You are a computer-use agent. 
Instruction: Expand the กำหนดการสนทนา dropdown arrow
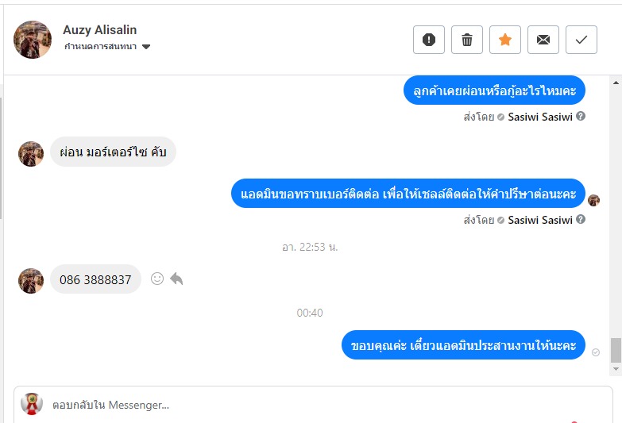coord(146,47)
